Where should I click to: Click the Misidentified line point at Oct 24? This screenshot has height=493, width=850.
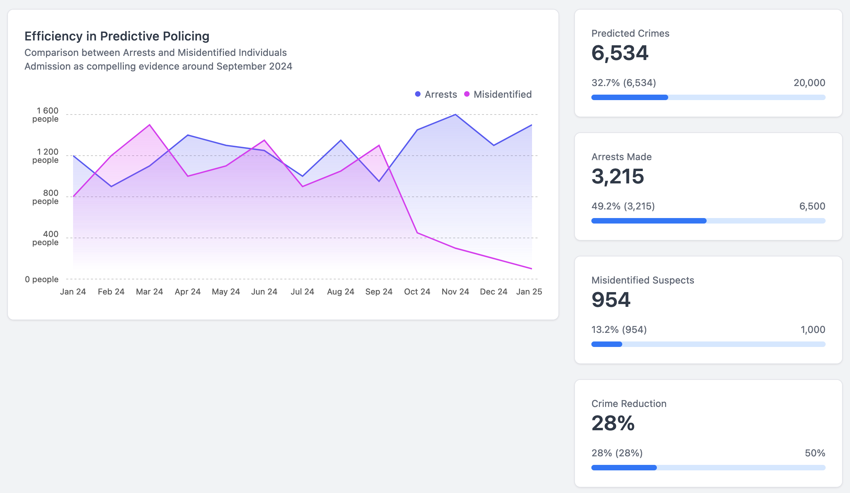coord(417,233)
